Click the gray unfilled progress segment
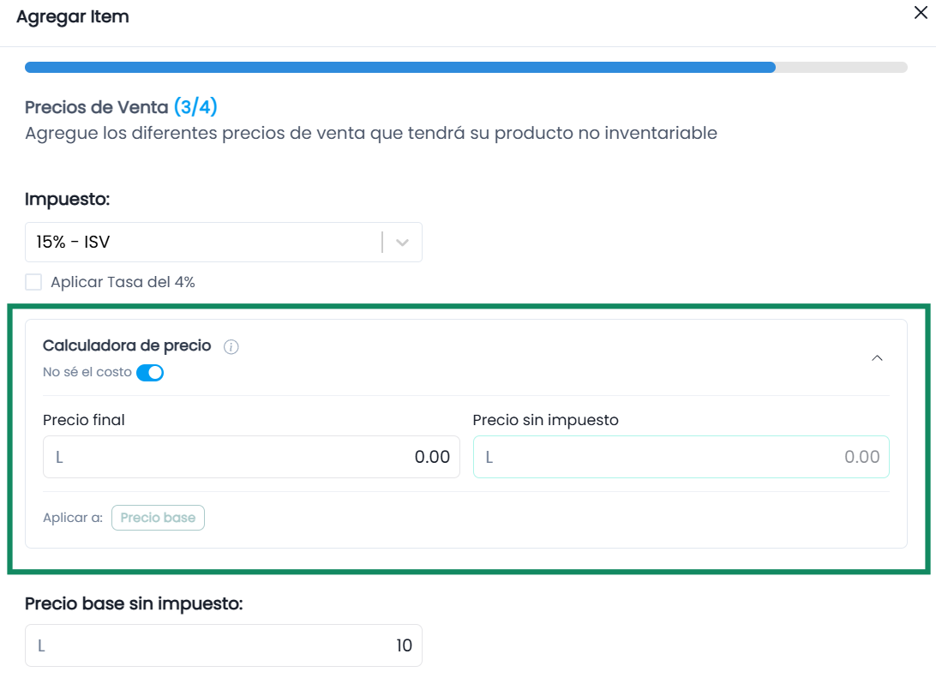Image resolution: width=936 pixels, height=678 pixels. 842,68
